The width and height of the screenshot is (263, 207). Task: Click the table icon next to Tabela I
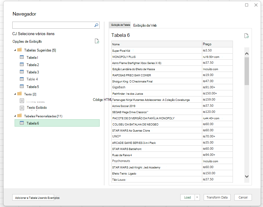point(22,57)
